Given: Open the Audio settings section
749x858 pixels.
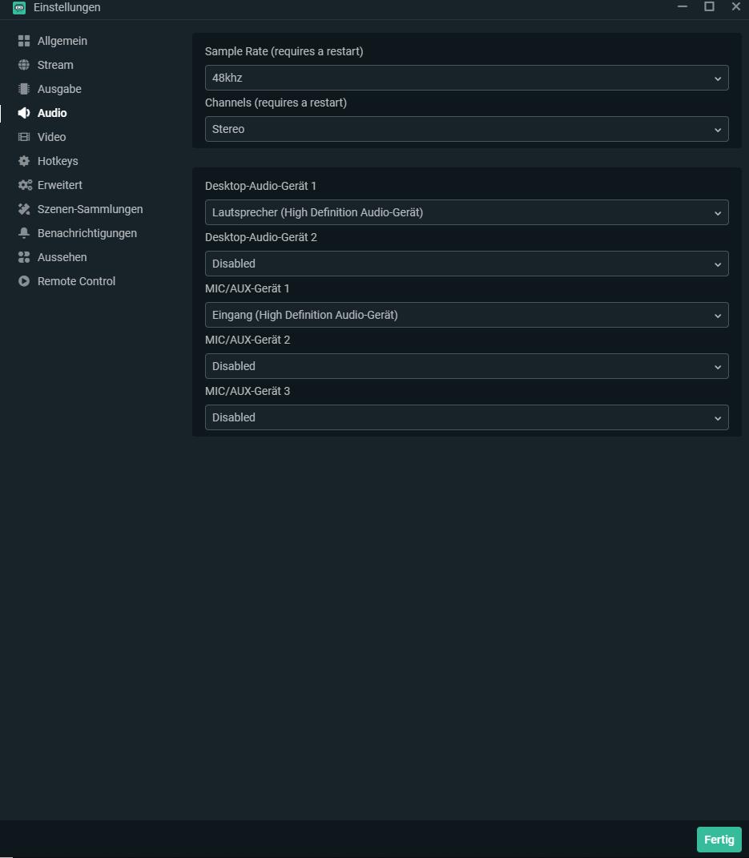Looking at the screenshot, I should click(52, 113).
